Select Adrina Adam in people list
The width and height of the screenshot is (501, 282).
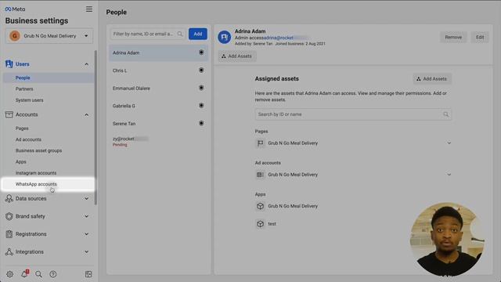click(x=158, y=52)
